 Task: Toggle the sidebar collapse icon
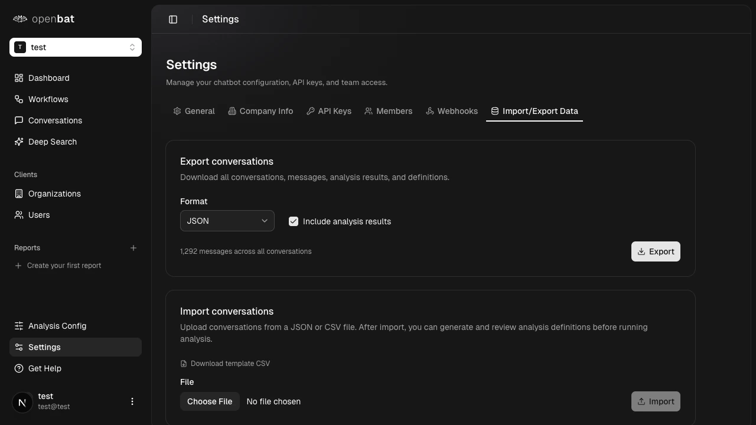pos(173,19)
